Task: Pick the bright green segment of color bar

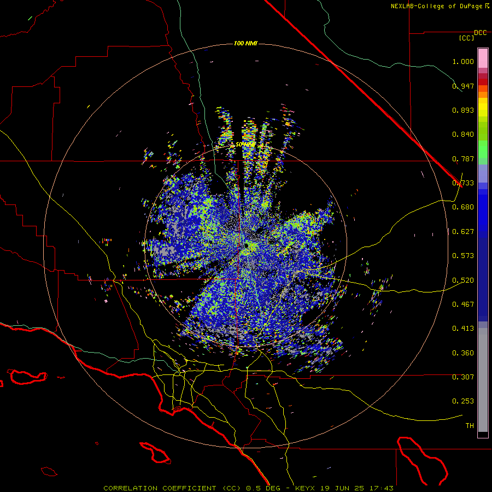Action: click(x=483, y=149)
